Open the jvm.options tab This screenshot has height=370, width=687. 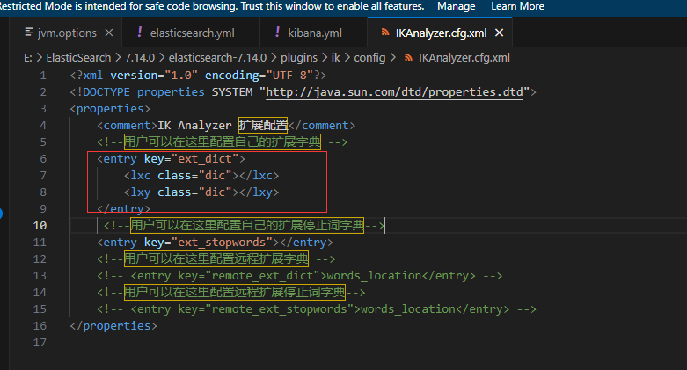(67, 33)
